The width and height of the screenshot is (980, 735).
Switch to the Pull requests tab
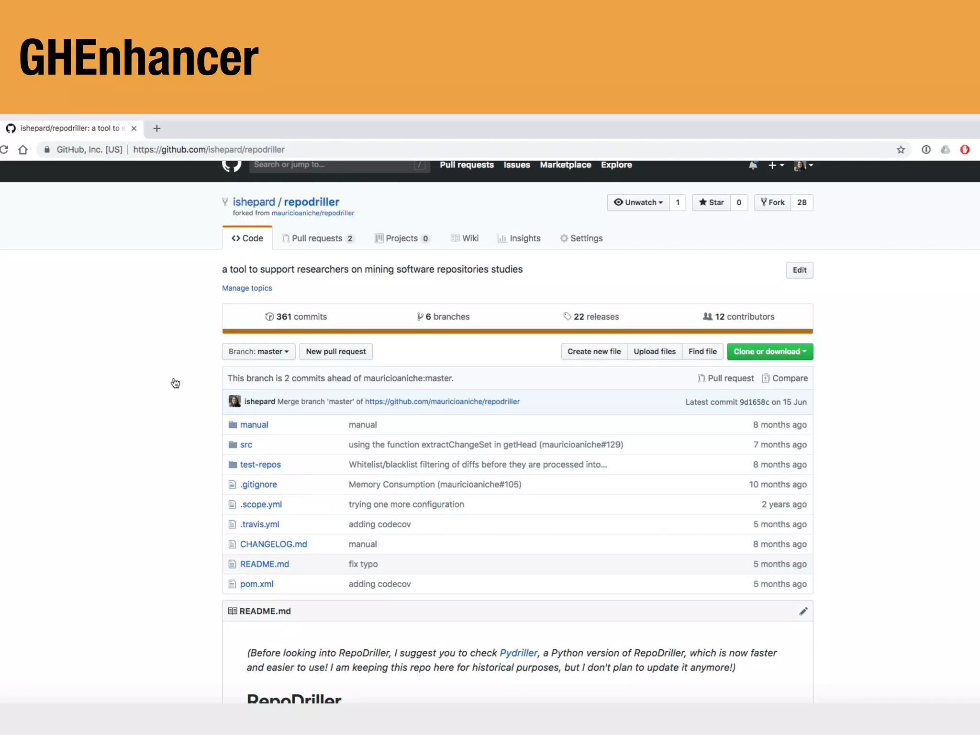[x=318, y=238]
